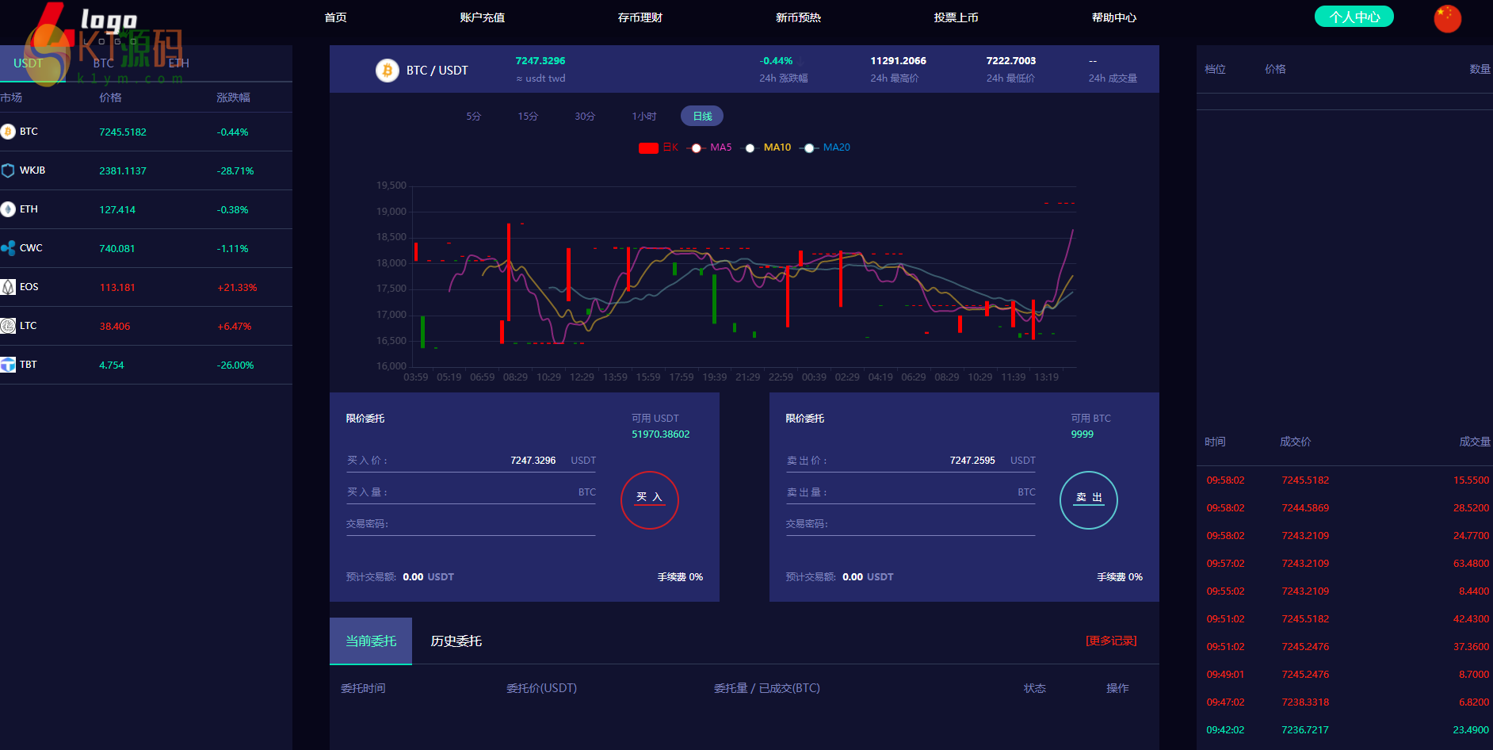Open the 当前委托 tab
This screenshot has height=750, width=1493.
(x=371, y=641)
